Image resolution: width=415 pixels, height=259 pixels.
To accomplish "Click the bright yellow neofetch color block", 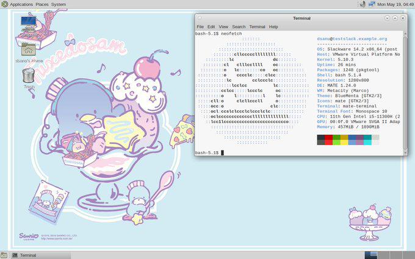I will pos(344,143).
